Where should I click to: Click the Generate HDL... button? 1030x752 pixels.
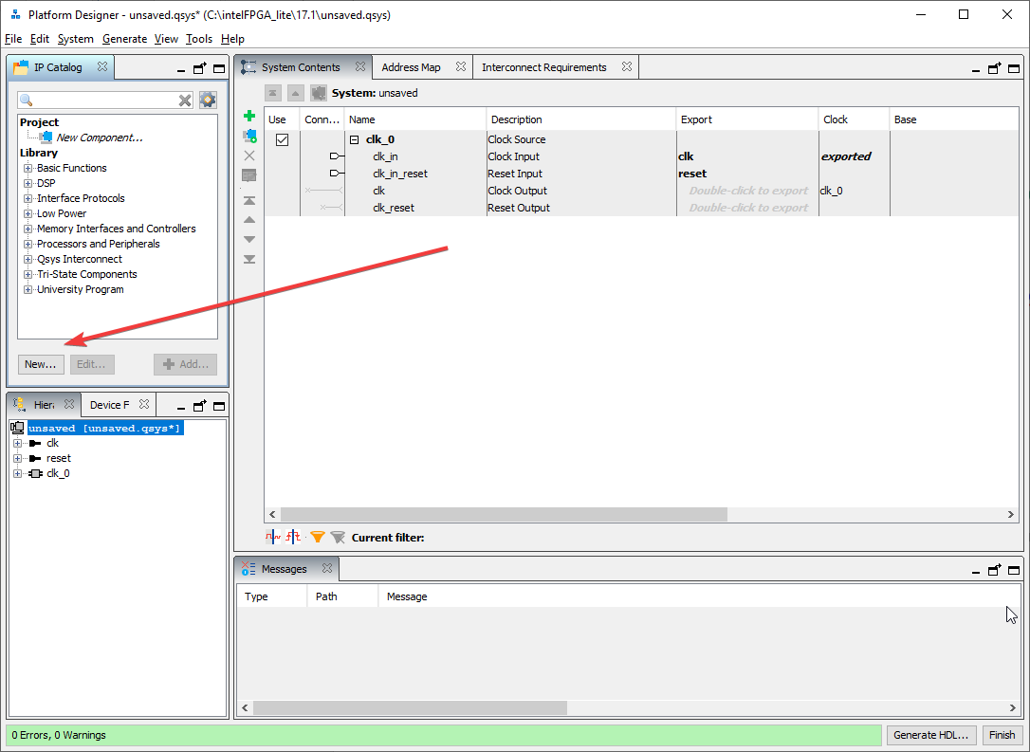pos(931,735)
